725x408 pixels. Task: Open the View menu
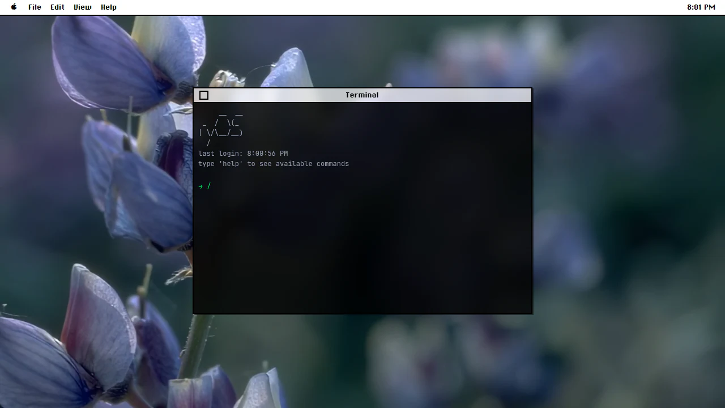[x=82, y=7]
